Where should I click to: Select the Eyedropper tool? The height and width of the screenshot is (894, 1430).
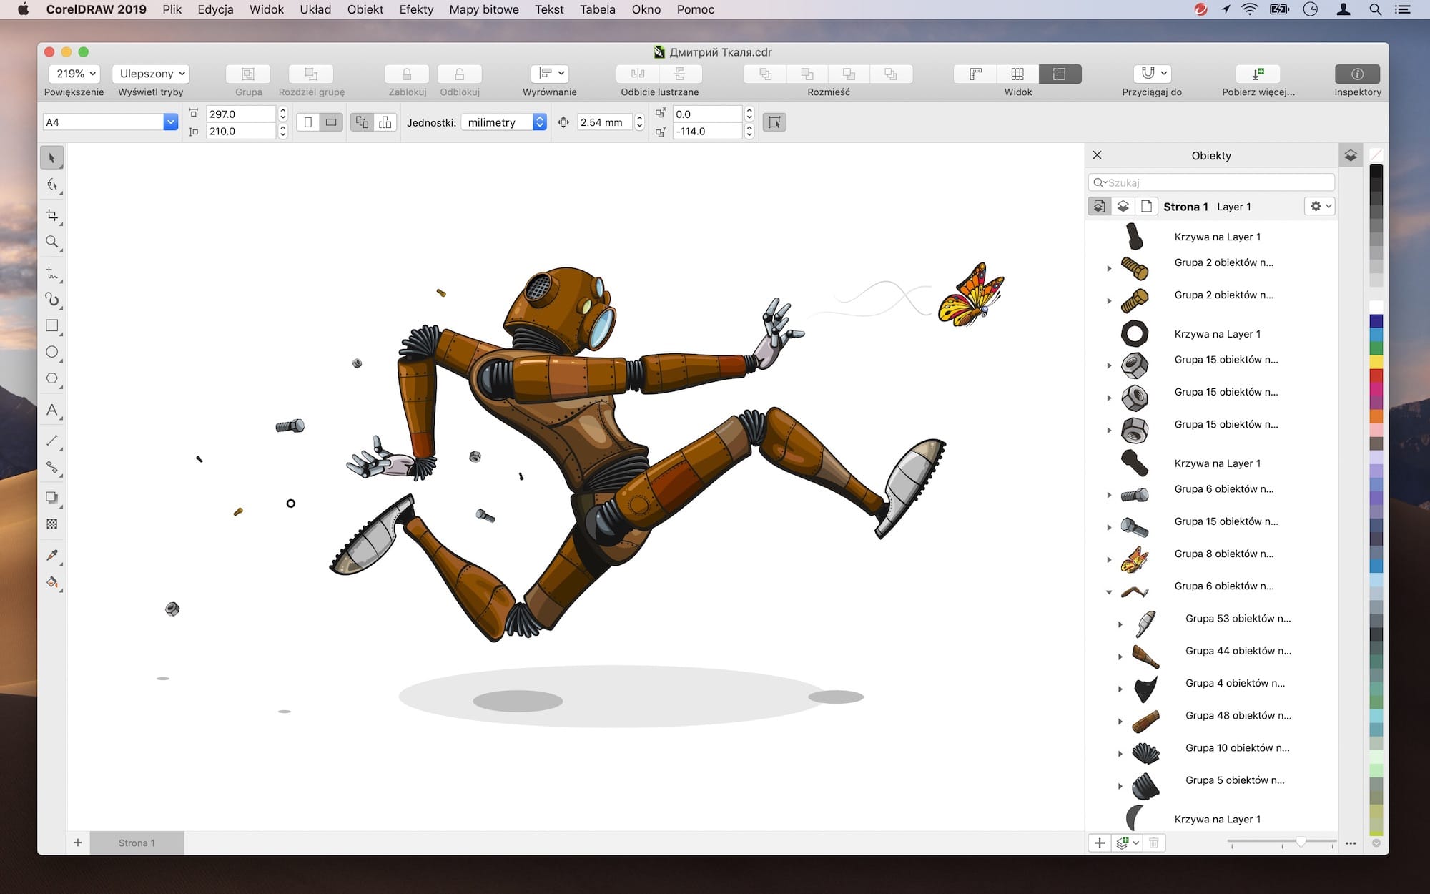coord(51,555)
